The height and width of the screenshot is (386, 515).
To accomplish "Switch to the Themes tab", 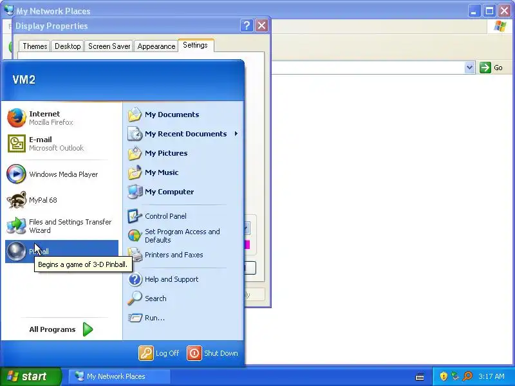I will 35,46.
